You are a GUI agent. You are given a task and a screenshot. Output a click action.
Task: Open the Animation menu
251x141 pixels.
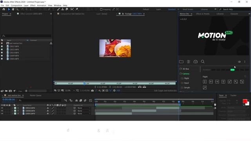[x=42, y=5]
